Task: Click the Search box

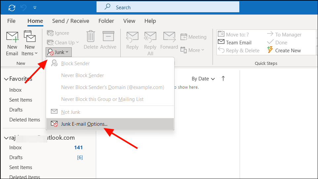Action: pos(168,7)
